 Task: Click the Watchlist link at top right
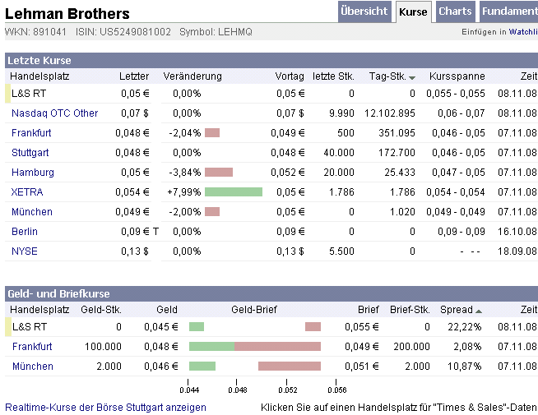(x=522, y=32)
